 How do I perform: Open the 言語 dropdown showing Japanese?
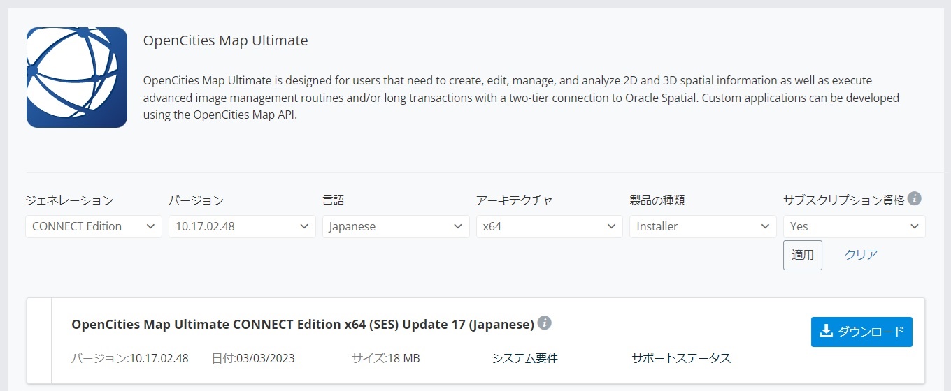click(396, 226)
